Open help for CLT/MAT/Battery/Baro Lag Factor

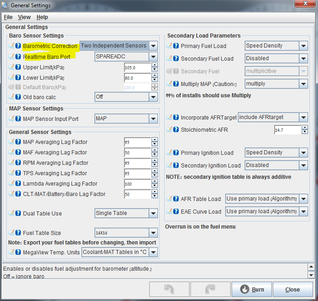(x=18, y=194)
